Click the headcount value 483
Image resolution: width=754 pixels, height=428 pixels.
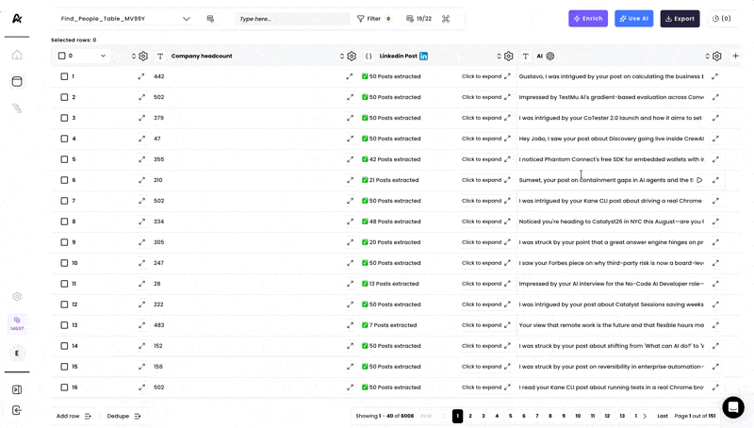158,325
